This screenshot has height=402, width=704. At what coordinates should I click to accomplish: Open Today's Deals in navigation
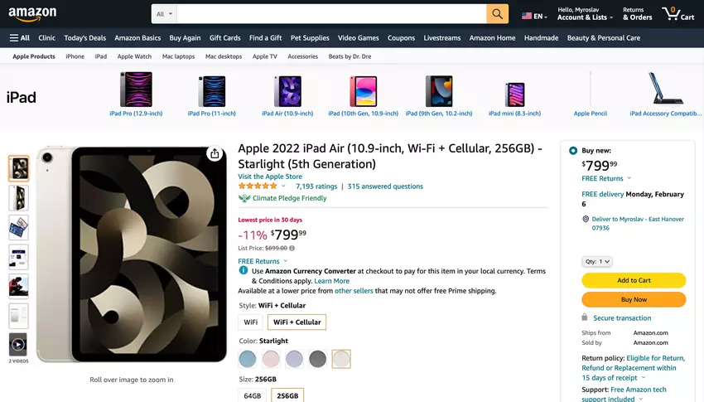tap(85, 38)
